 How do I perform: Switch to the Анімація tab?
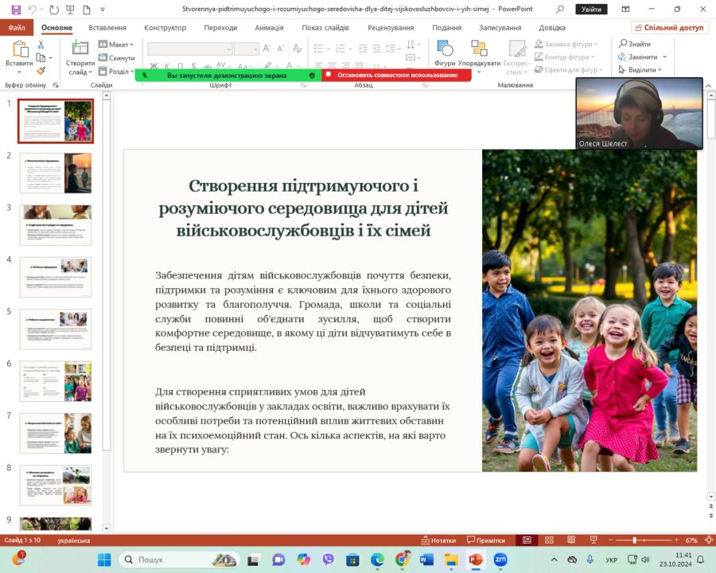[269, 27]
